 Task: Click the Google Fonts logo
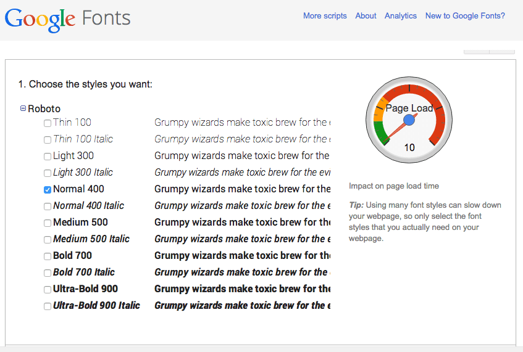click(67, 20)
